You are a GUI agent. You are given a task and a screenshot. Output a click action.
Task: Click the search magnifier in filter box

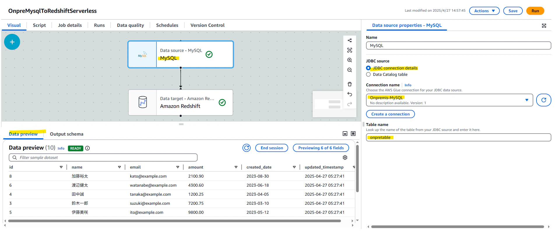pos(15,157)
